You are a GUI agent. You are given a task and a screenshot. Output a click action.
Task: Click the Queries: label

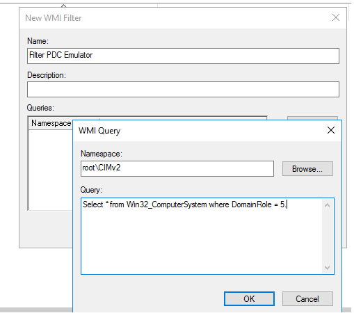40,108
